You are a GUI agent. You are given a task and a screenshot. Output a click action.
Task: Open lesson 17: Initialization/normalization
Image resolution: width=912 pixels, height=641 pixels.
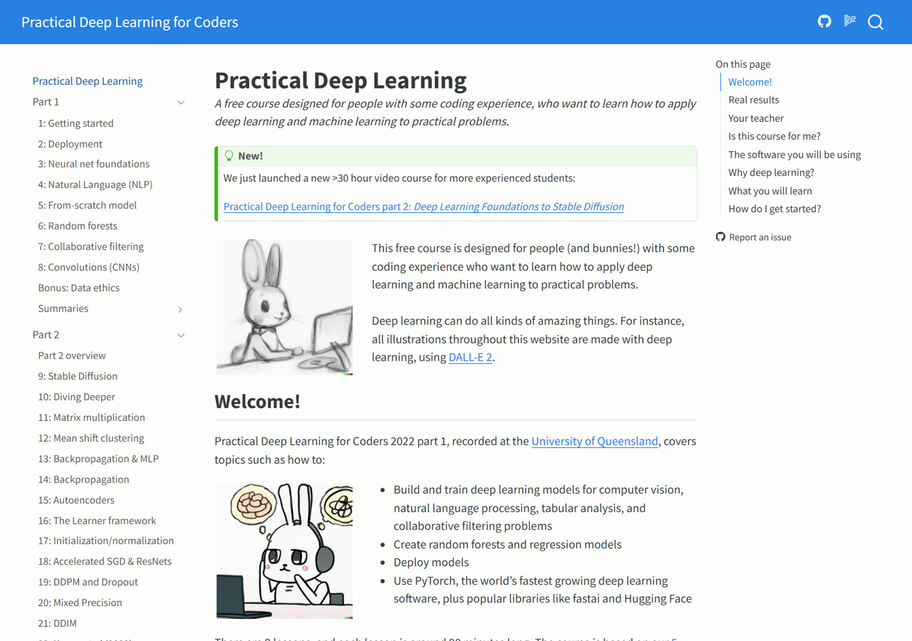tap(106, 541)
